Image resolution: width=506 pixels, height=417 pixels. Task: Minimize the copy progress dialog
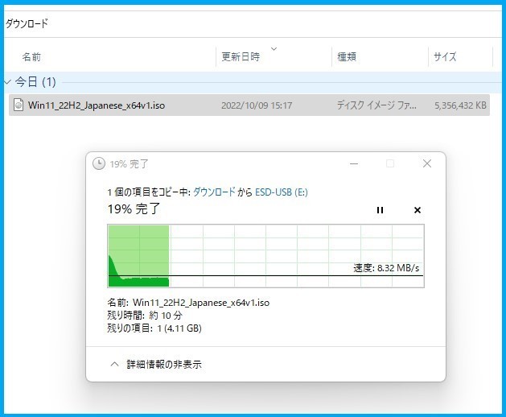(354, 163)
